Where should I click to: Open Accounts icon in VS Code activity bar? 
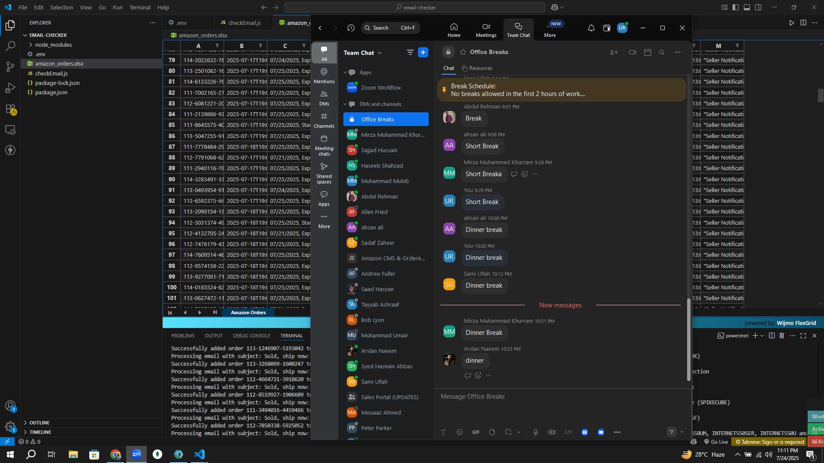tap(10, 406)
